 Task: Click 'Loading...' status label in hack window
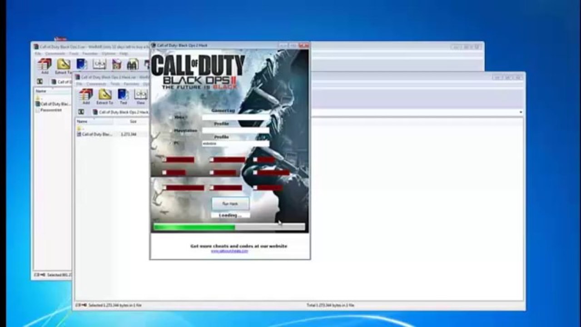230,215
